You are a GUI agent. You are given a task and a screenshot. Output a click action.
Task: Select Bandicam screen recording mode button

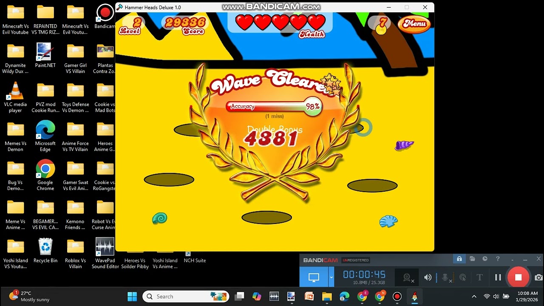coord(314,278)
